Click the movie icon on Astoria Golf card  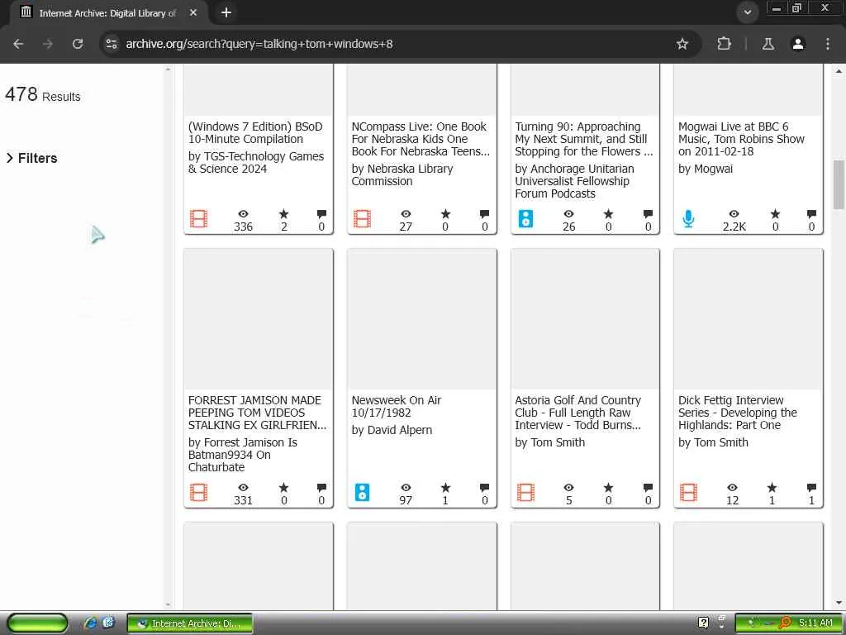pos(525,493)
